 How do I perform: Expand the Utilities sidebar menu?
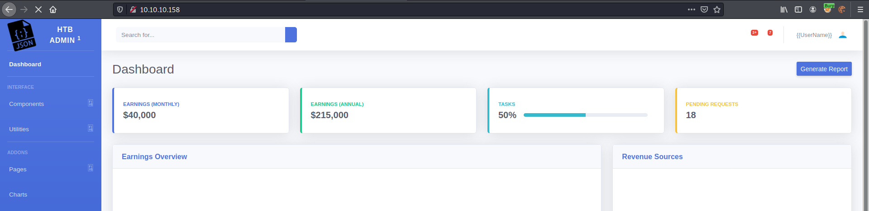tap(51, 129)
